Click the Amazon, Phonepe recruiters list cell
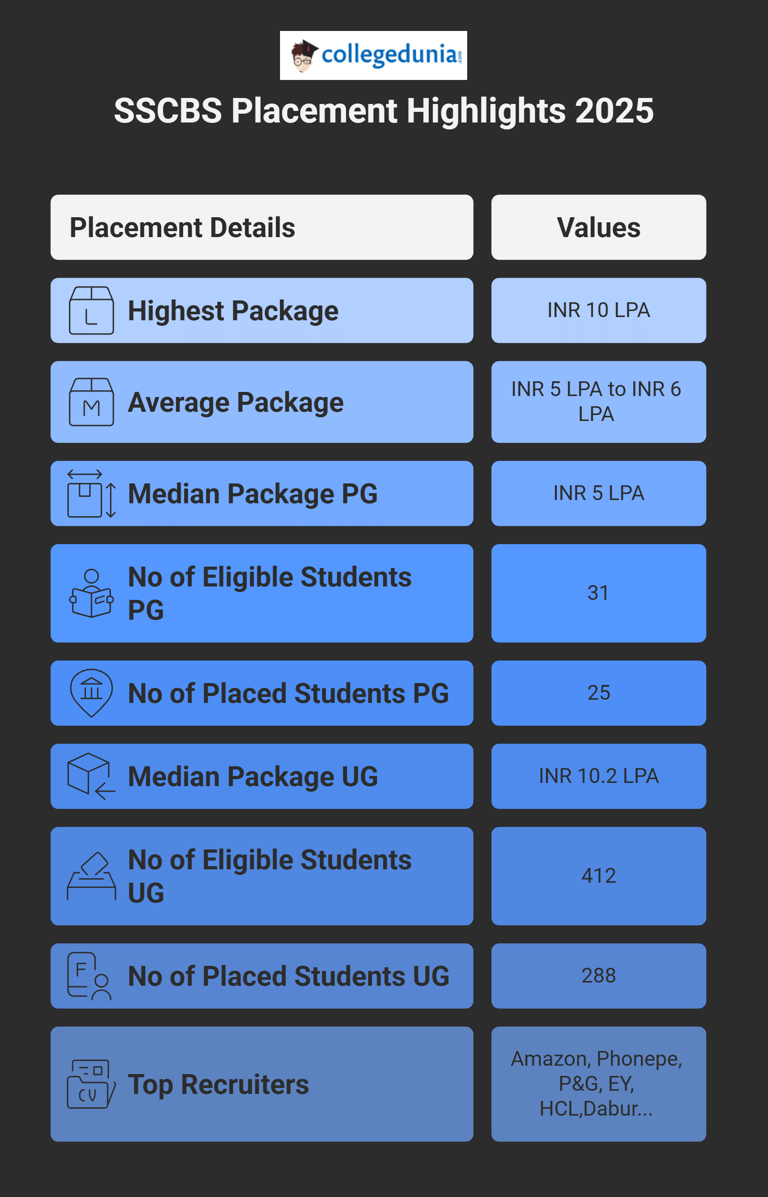Screen dimensions: 768x1197 [x=598, y=1084]
